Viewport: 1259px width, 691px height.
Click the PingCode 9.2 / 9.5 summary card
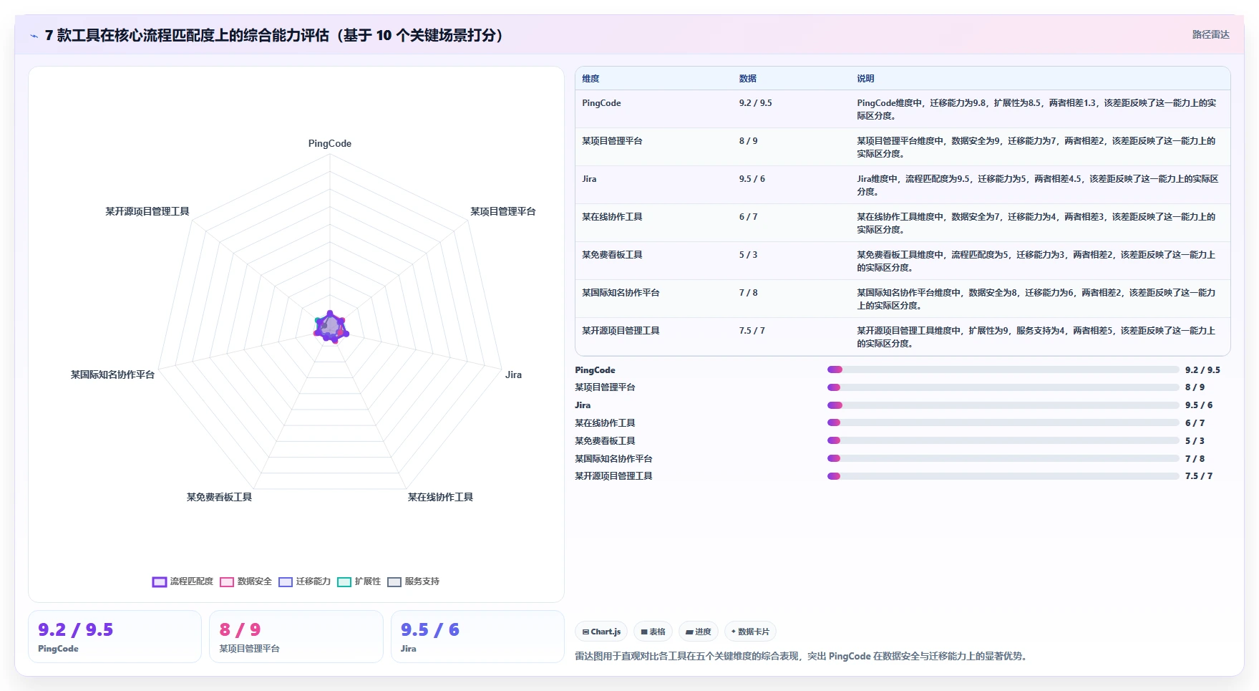115,637
